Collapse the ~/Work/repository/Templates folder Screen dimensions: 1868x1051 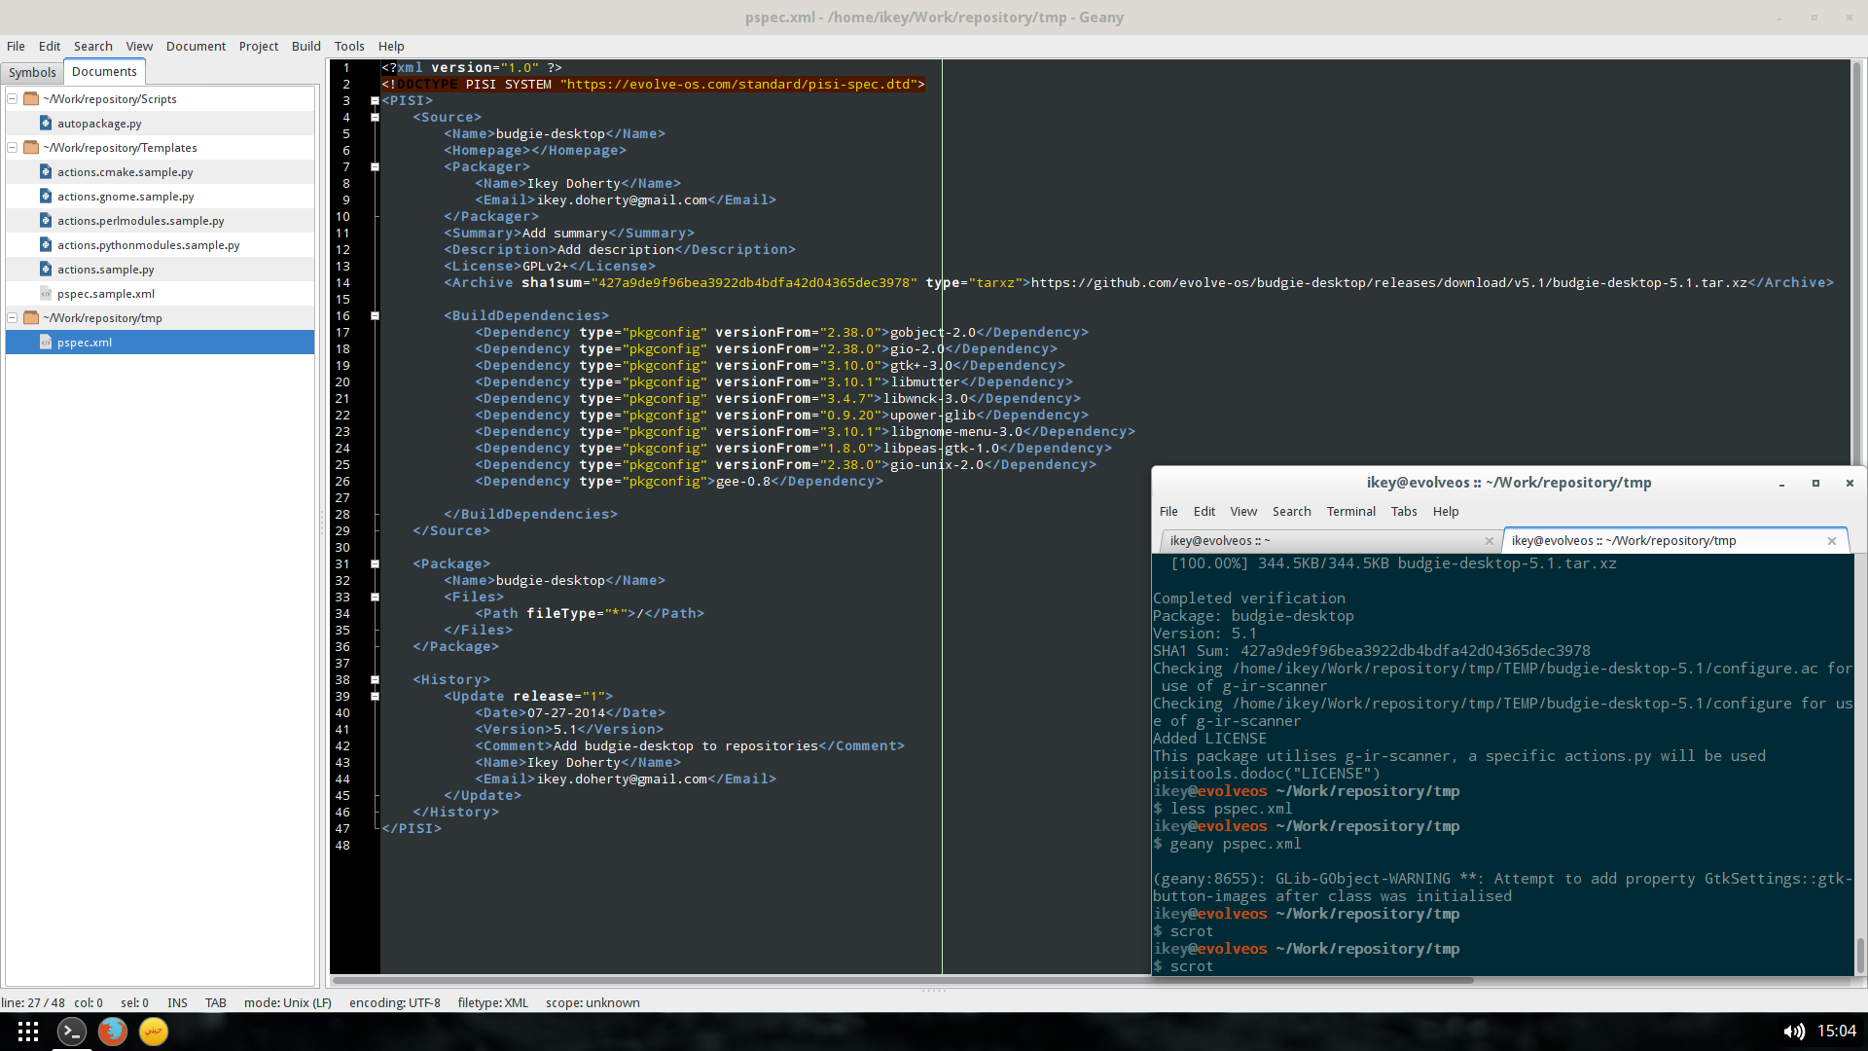point(13,148)
